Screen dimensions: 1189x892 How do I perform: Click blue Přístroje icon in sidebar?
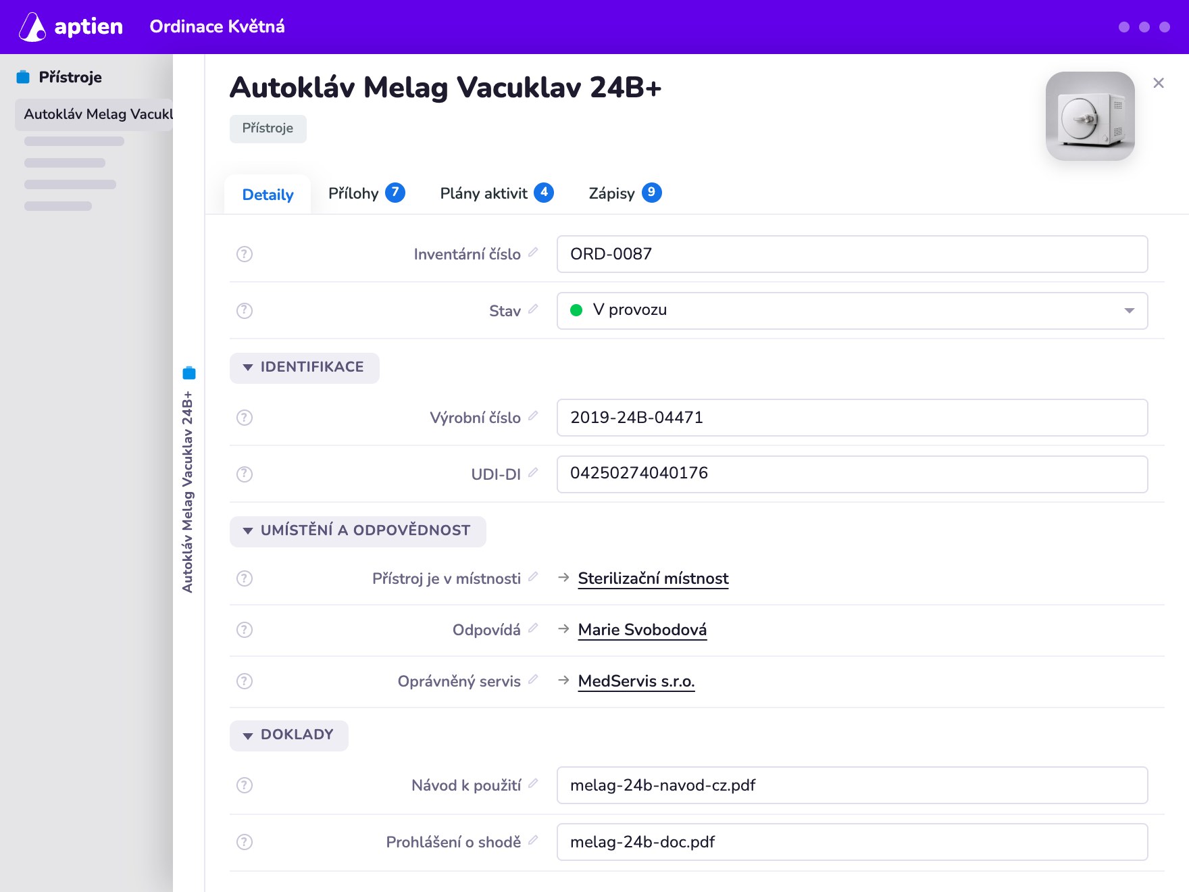(x=23, y=77)
